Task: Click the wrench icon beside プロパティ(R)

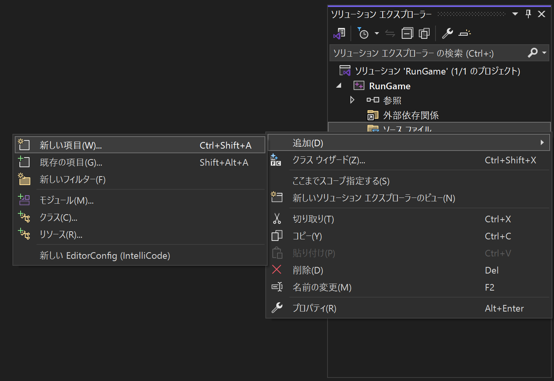Action: (277, 308)
